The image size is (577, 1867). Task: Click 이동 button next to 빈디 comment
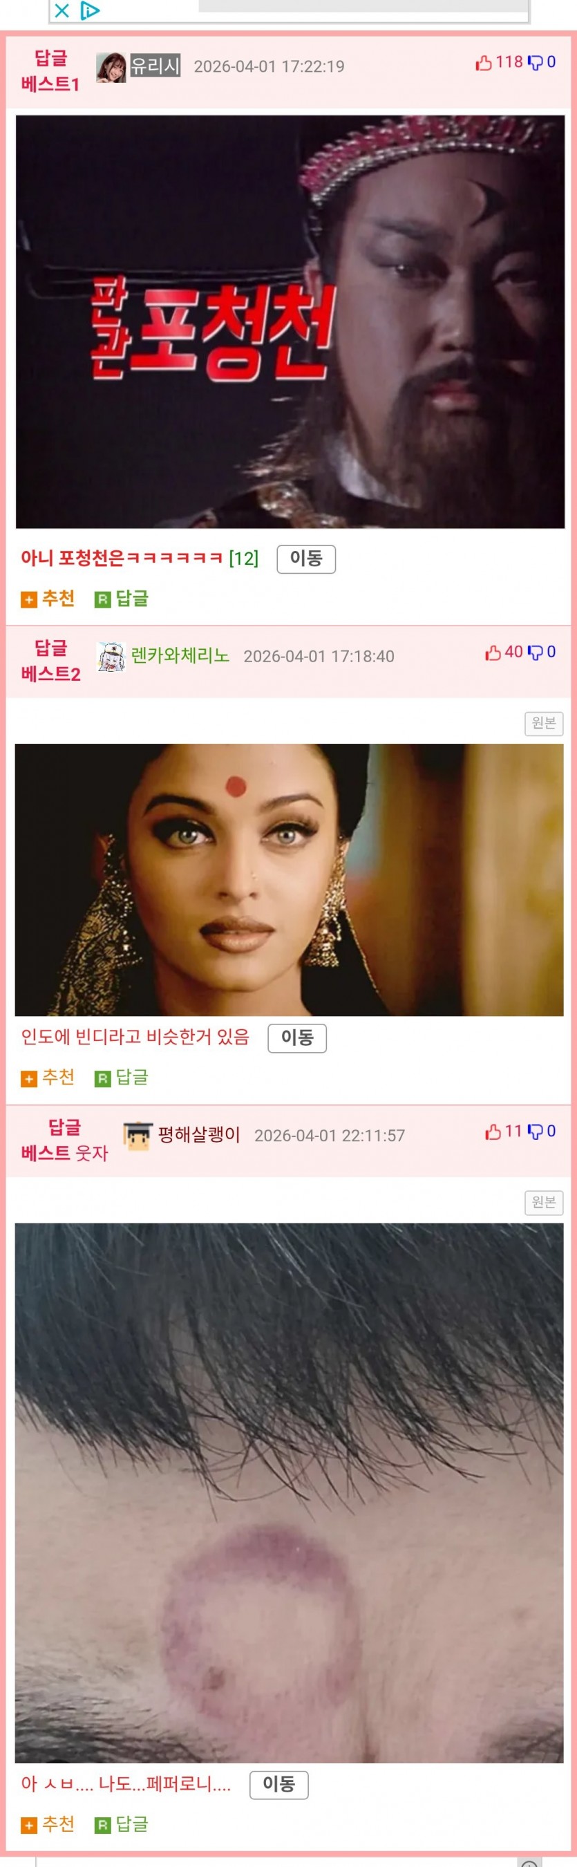[297, 1038]
